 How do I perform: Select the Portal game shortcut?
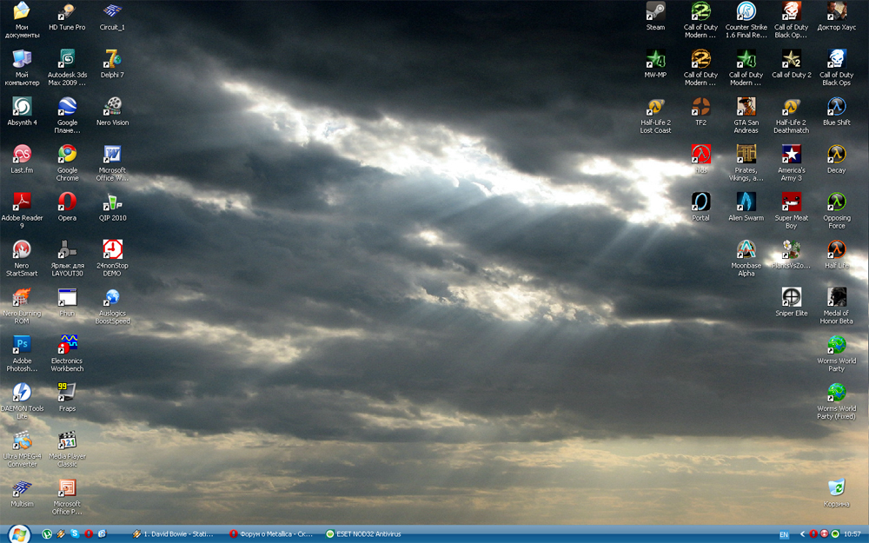click(x=700, y=202)
